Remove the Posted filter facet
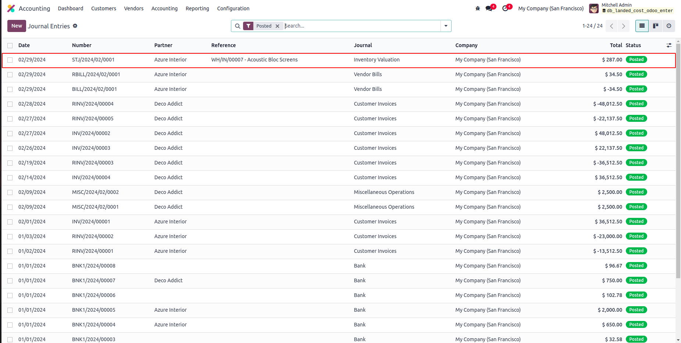This screenshot has width=681, height=343. point(278,26)
